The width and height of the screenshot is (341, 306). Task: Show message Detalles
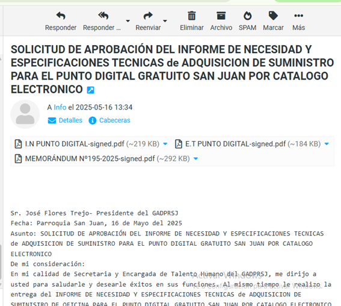coord(65,120)
